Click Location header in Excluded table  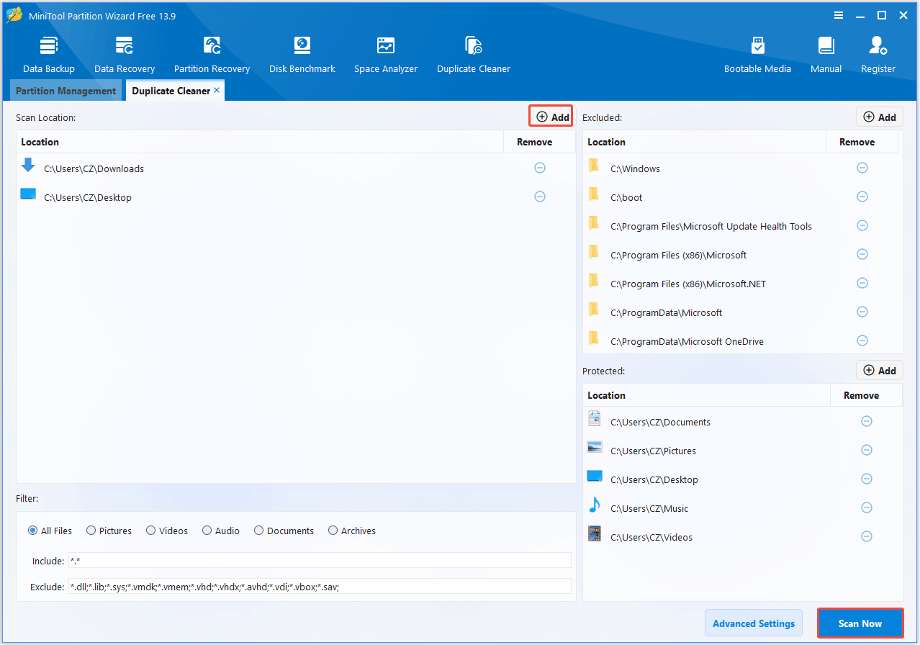pyautogui.click(x=704, y=142)
